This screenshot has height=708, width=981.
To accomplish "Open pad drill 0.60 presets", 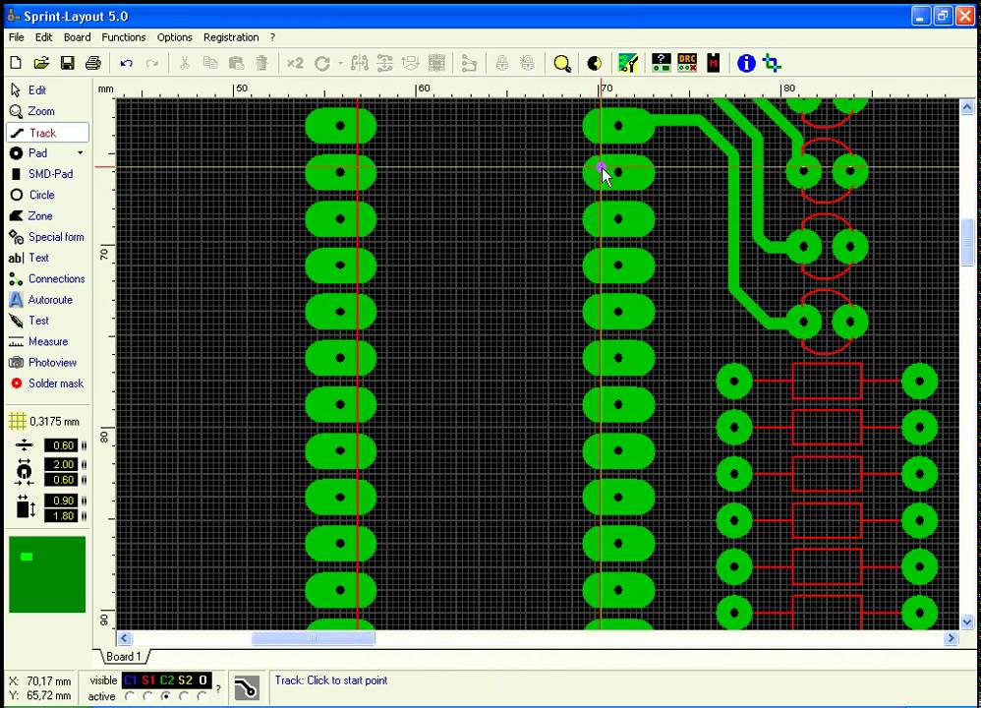I will [84, 480].
